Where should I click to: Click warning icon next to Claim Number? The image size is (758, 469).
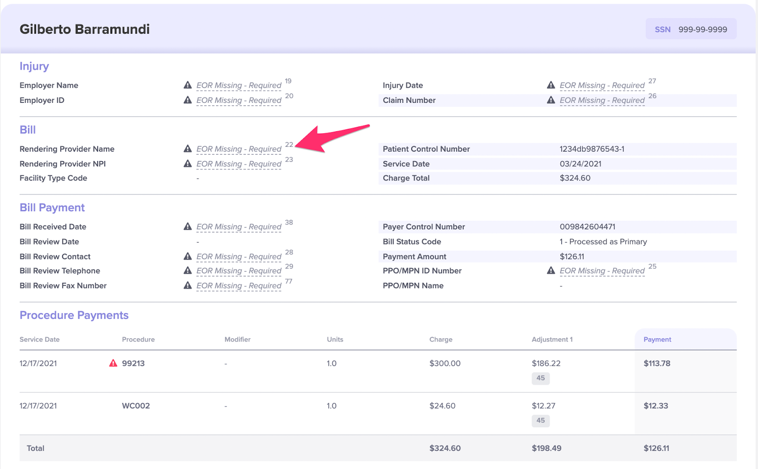pos(551,100)
